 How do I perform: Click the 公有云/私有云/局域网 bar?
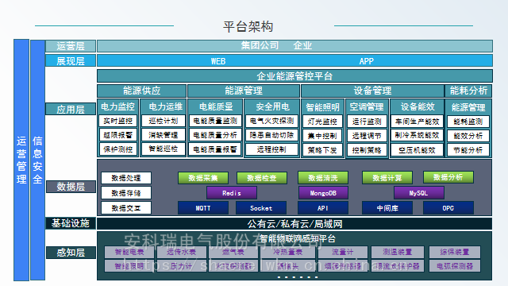294,224
